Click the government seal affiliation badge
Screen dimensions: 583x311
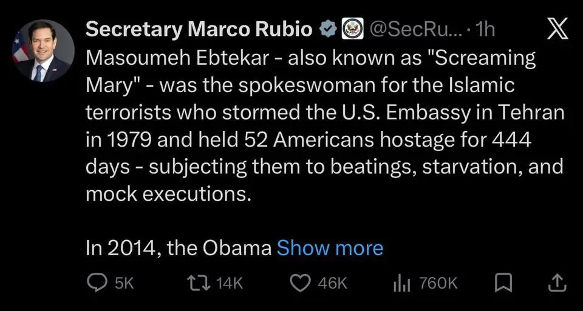pyautogui.click(x=351, y=30)
